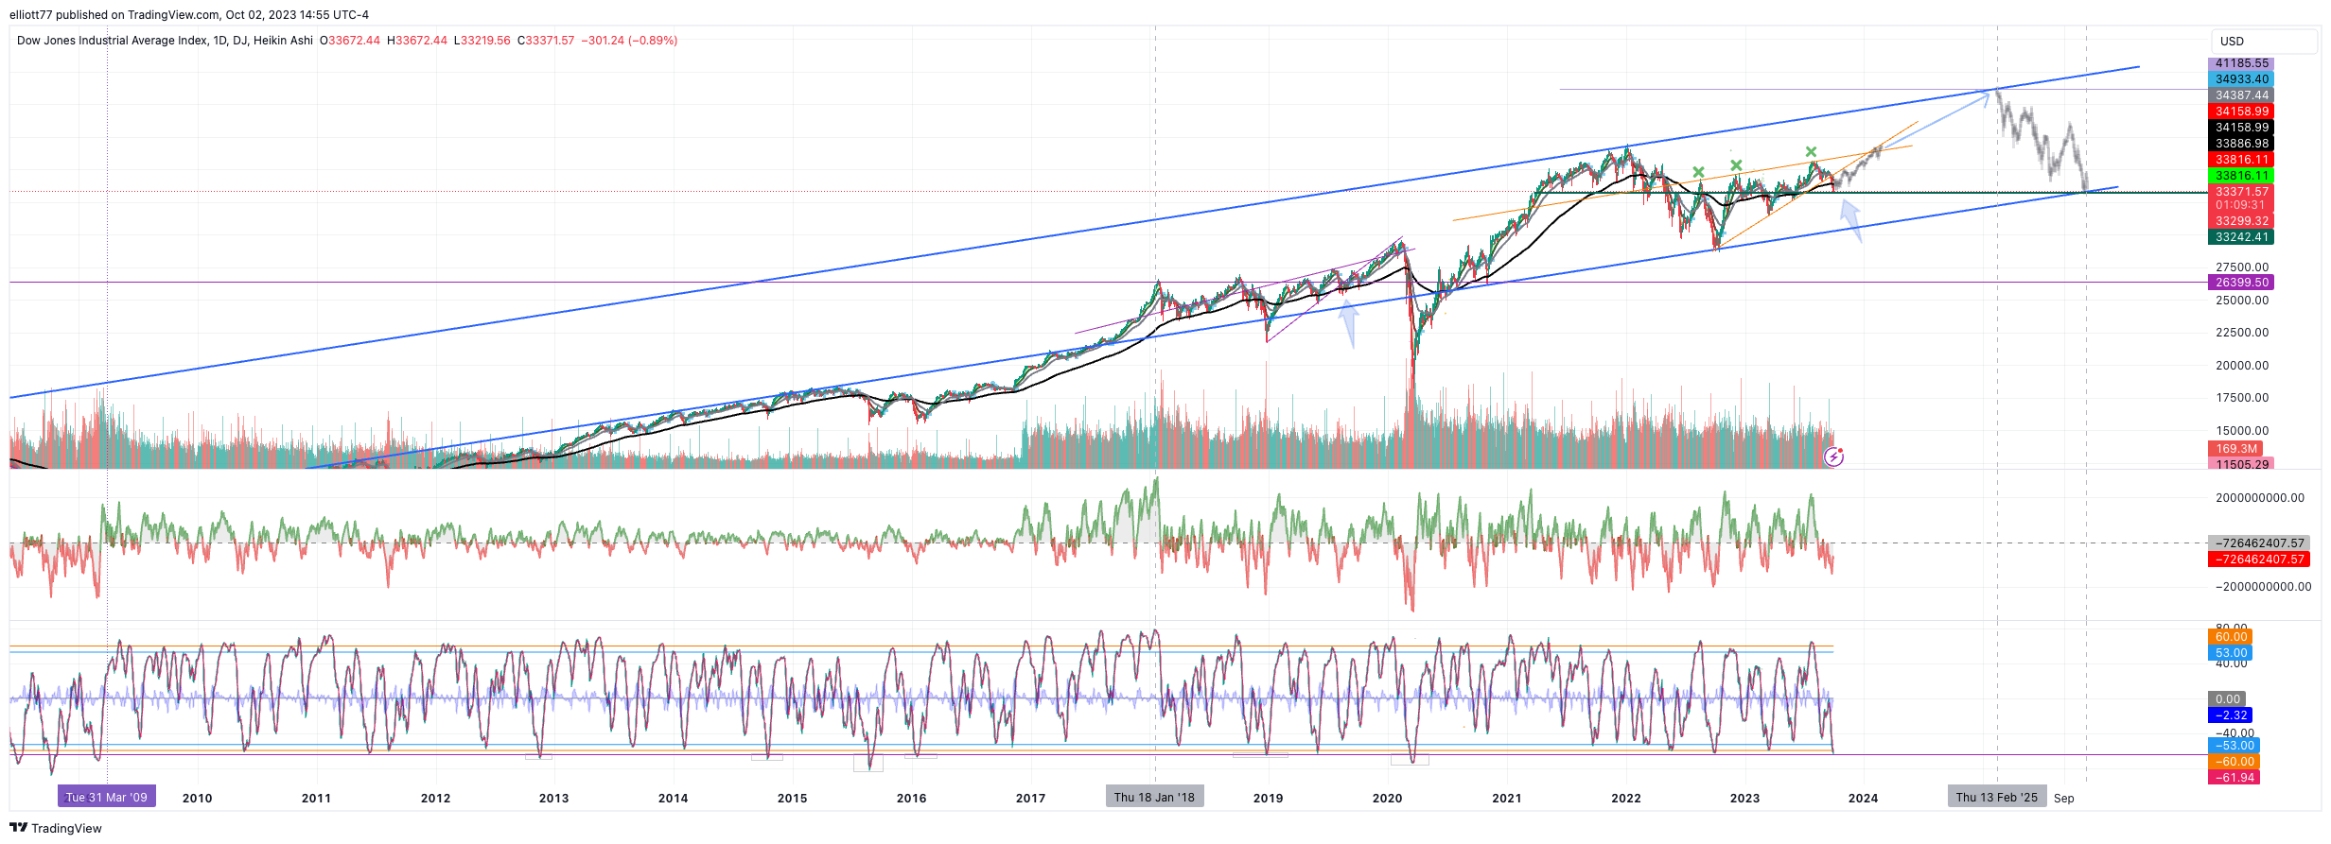The width and height of the screenshot is (2331, 844).
Task: Click the purple lightning bolt icon on chart
Action: (x=1833, y=457)
